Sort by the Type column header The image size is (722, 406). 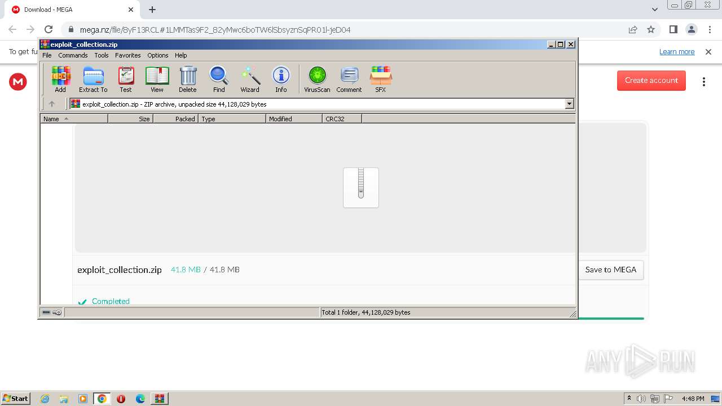point(232,118)
